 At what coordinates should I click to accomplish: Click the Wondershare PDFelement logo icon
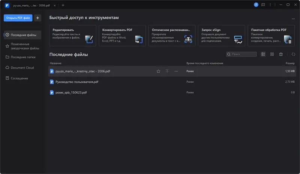coord(6,5)
